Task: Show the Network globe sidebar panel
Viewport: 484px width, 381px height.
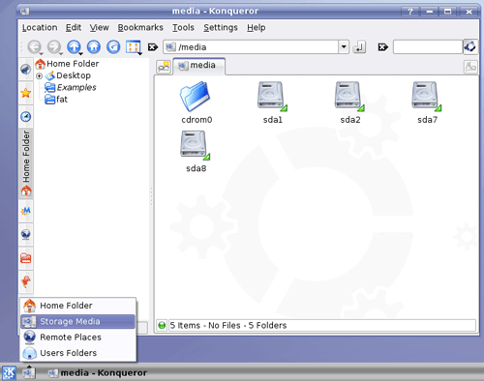Action: (x=26, y=234)
